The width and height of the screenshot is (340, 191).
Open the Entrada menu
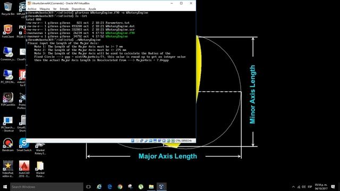pos(64,9)
